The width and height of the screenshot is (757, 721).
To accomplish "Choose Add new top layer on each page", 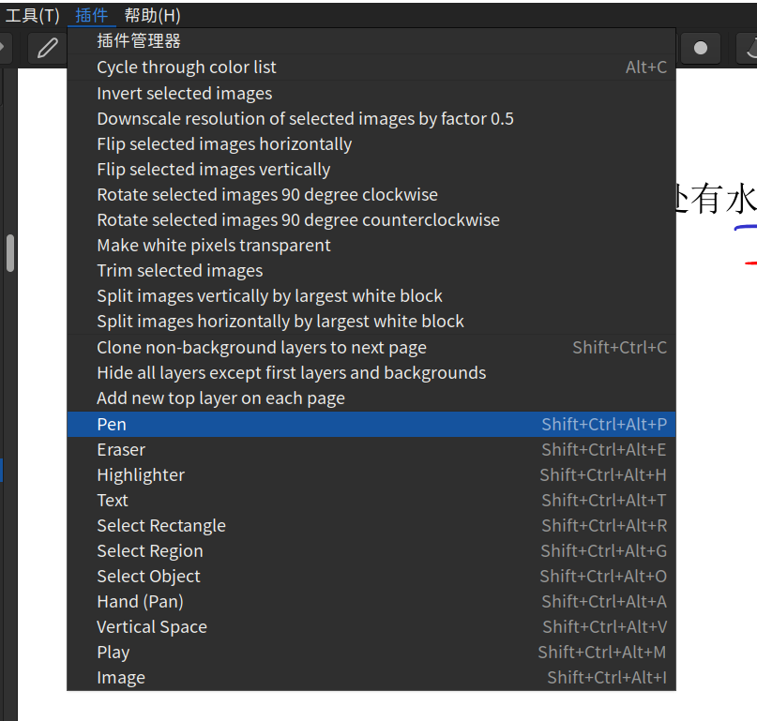I will click(371, 398).
